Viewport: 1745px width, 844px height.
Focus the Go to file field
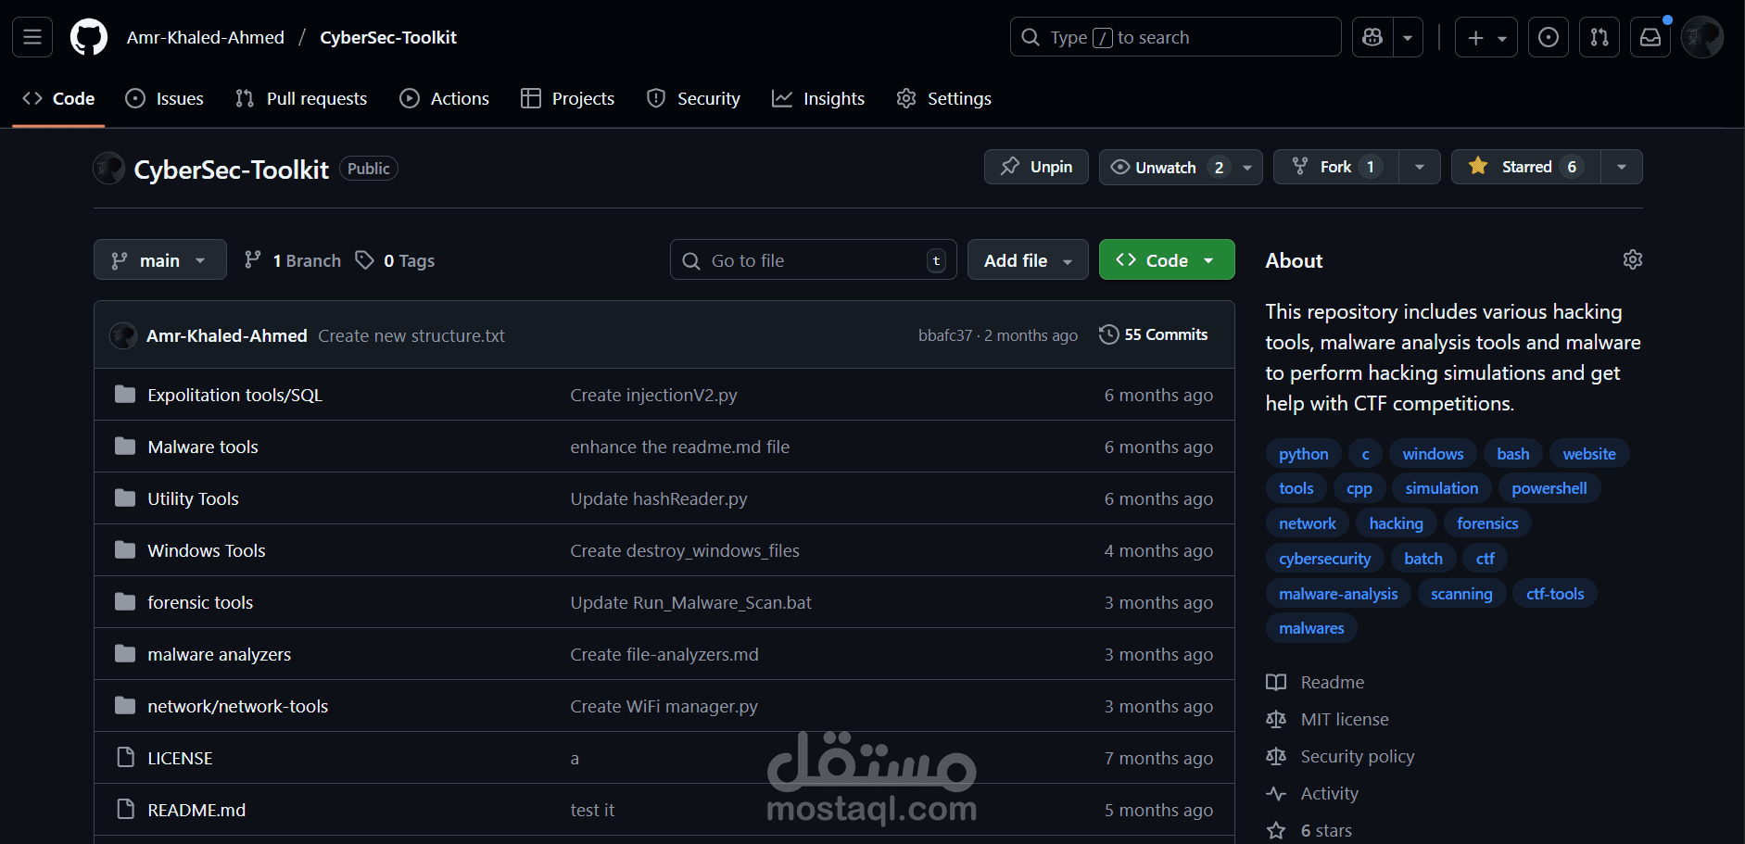tap(813, 260)
